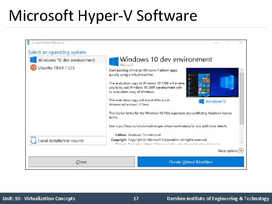272x204 pixels.
Task: Click the Copyright row text
Action: click(159, 140)
